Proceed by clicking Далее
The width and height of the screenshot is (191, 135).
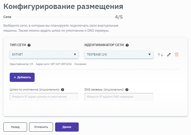point(67,127)
